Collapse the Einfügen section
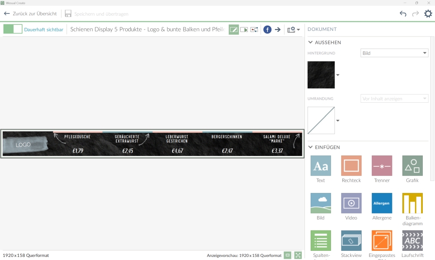435x260 pixels. tap(311, 147)
